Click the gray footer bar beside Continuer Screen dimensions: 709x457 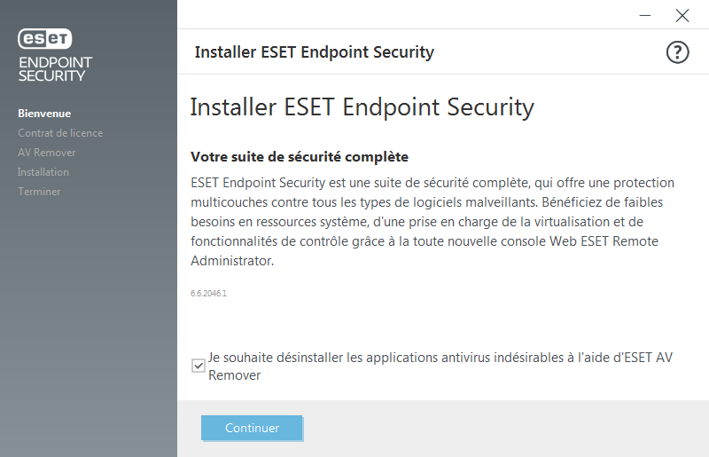(505, 428)
